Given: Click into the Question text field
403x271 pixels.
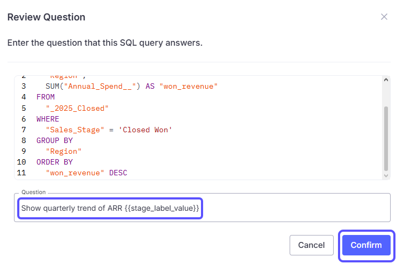Looking at the screenshot, I should pyautogui.click(x=202, y=208).
